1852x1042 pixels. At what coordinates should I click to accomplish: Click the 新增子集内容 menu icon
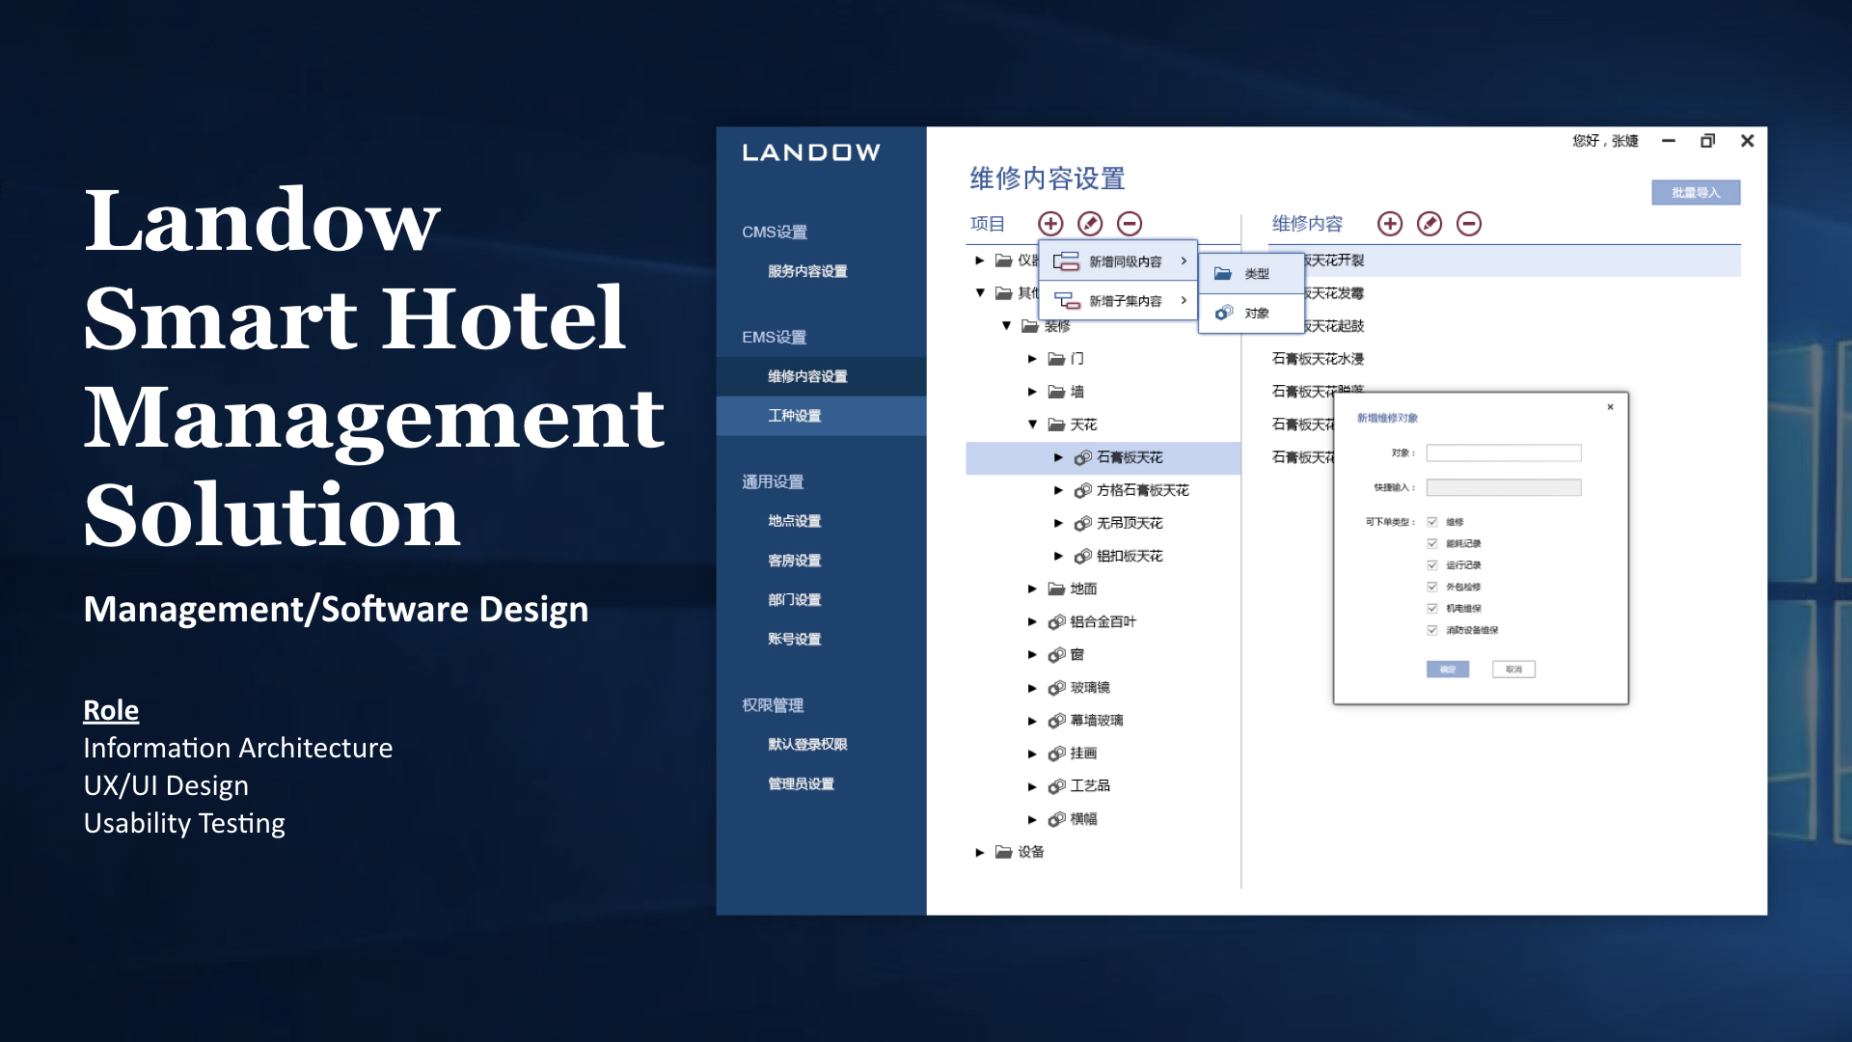pos(1066,301)
